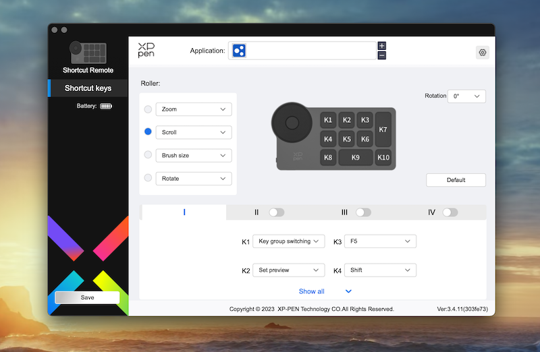Click the minus icon to remove application
Screen dimensions: 540x352
click(382, 55)
